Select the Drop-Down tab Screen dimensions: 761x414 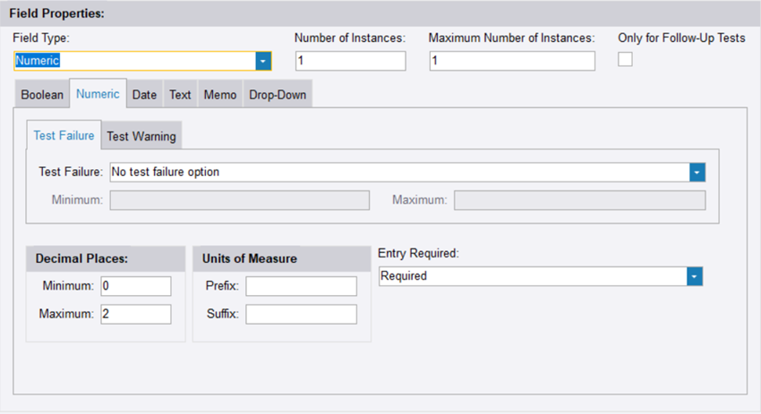[x=278, y=95]
